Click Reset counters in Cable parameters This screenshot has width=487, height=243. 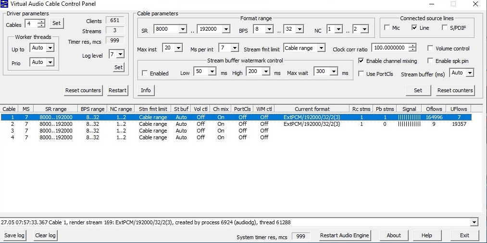pyautogui.click(x=455, y=90)
